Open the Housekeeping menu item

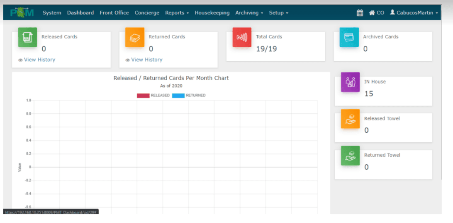pyautogui.click(x=212, y=13)
